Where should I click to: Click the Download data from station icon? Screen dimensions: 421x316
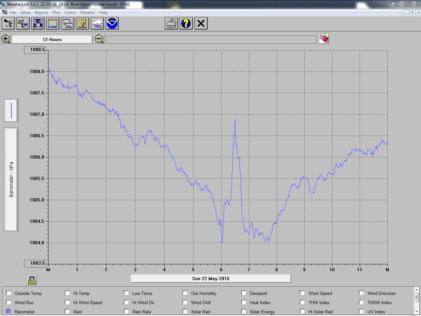coord(23,23)
